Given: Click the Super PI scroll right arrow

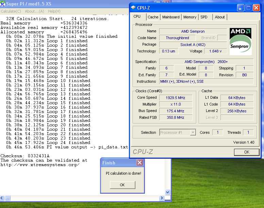Looking at the screenshot, I should [x=162, y=198].
